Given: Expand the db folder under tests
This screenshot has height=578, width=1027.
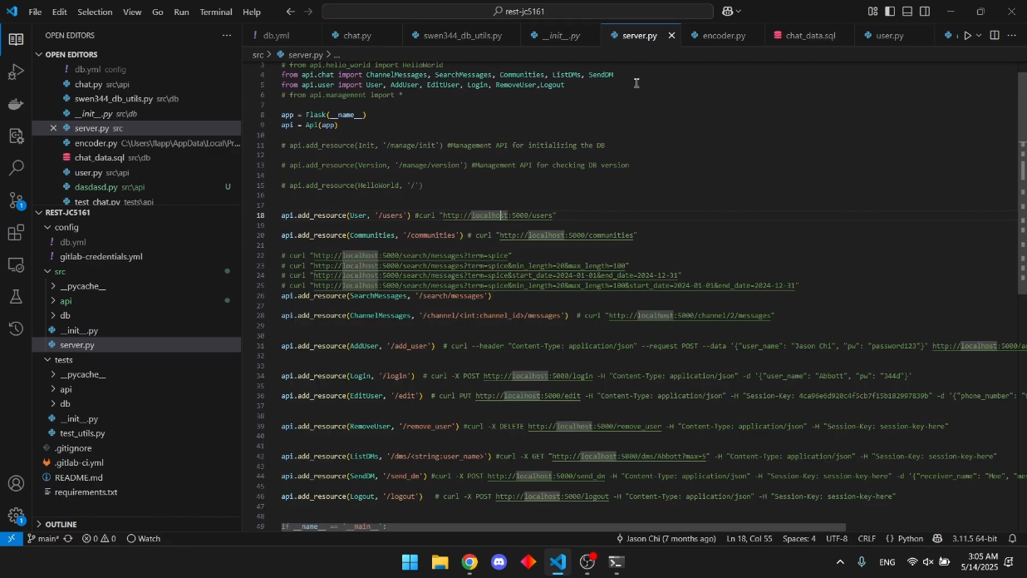Looking at the screenshot, I should tap(137, 404).
